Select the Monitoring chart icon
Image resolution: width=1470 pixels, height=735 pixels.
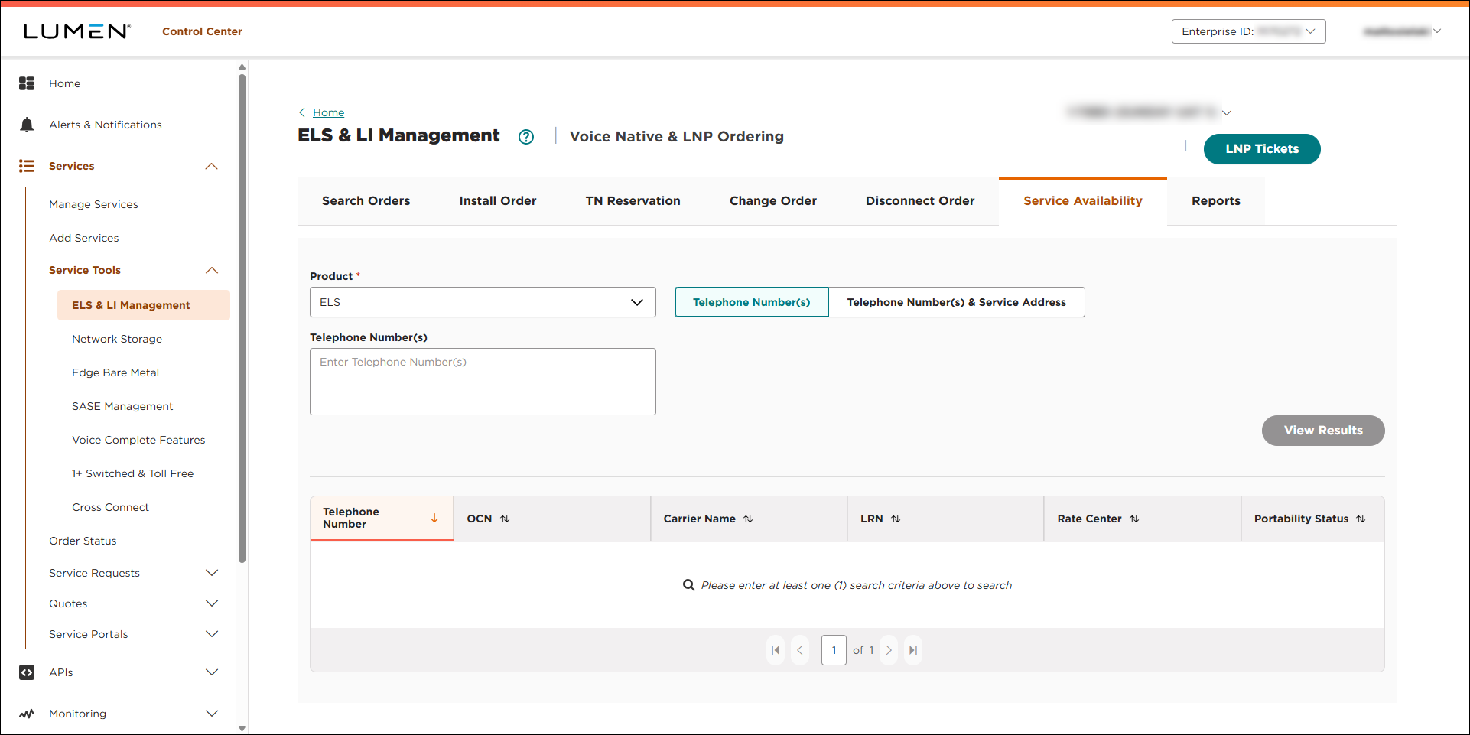[x=27, y=714]
